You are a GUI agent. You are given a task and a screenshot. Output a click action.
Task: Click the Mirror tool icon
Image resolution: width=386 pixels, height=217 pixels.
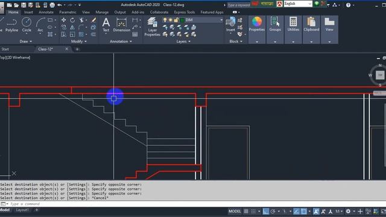pyautogui.click(x=72, y=27)
